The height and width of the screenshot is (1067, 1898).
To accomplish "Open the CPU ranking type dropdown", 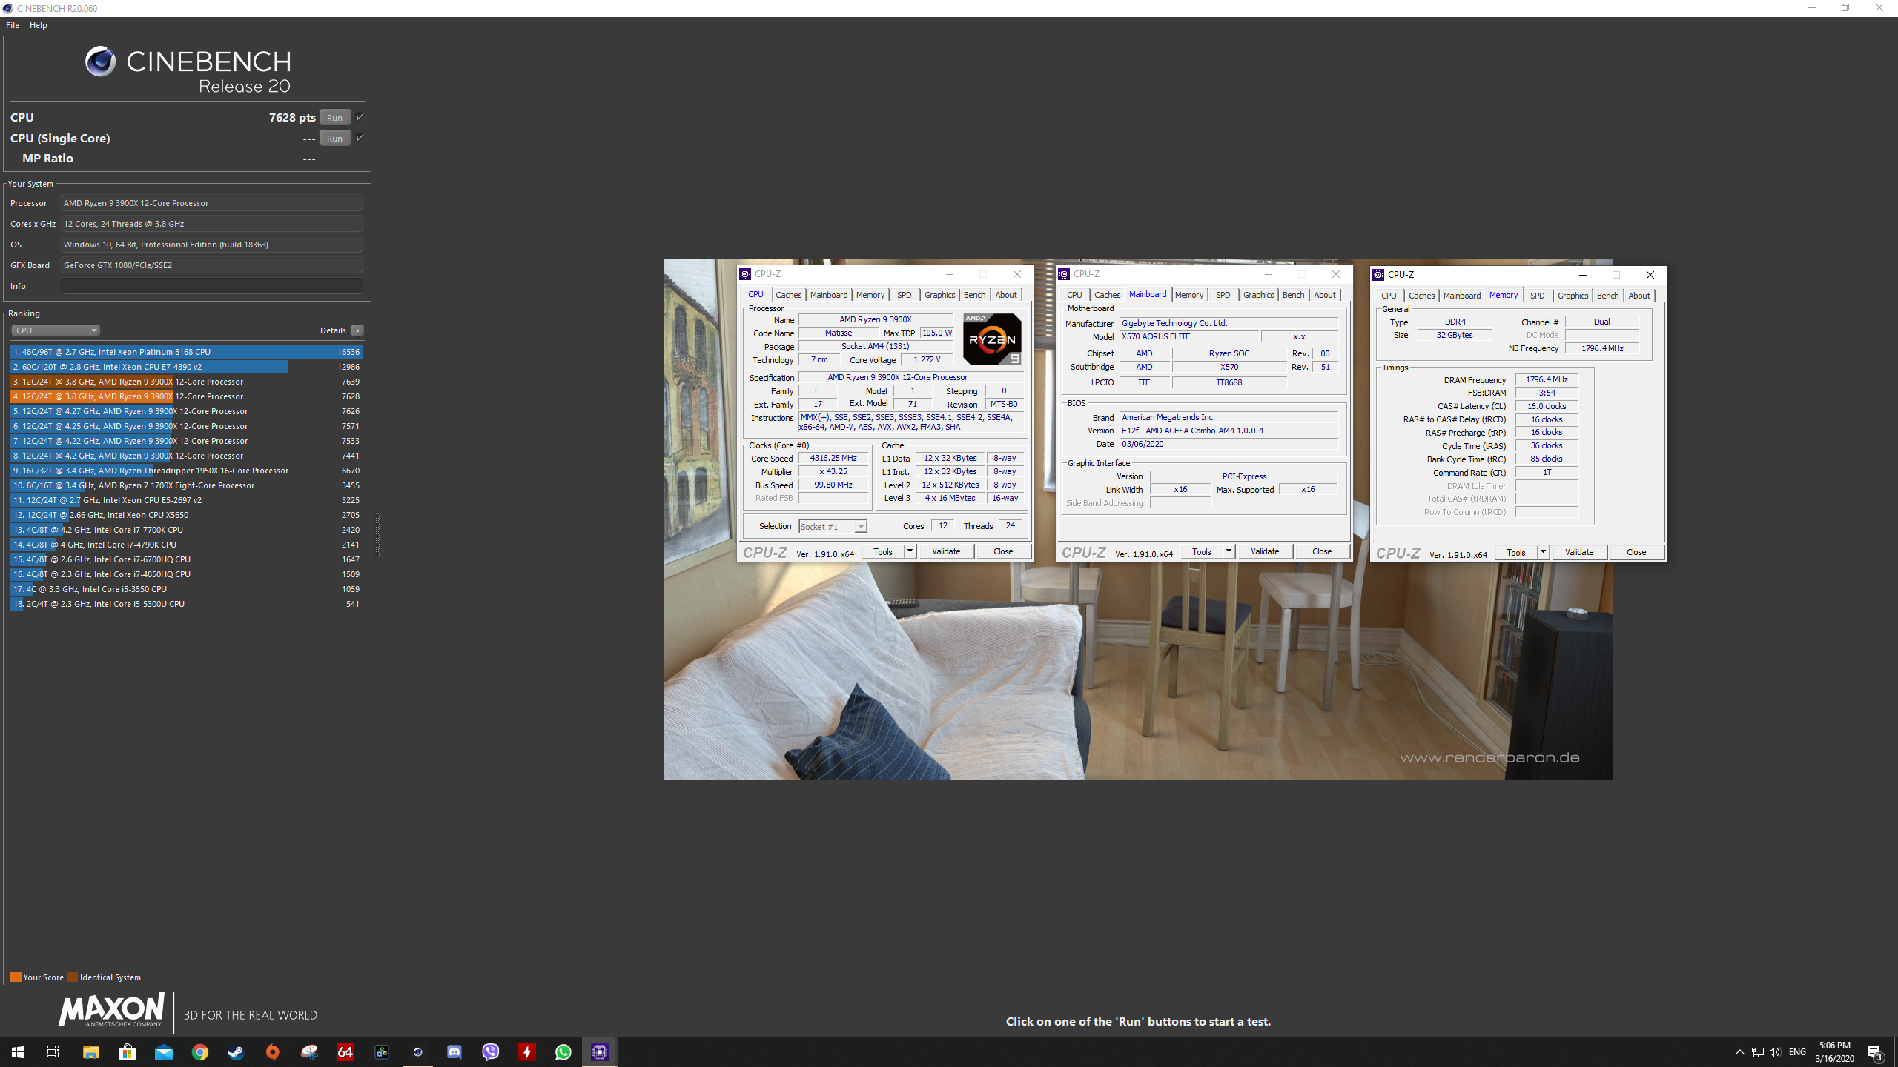I will (56, 330).
